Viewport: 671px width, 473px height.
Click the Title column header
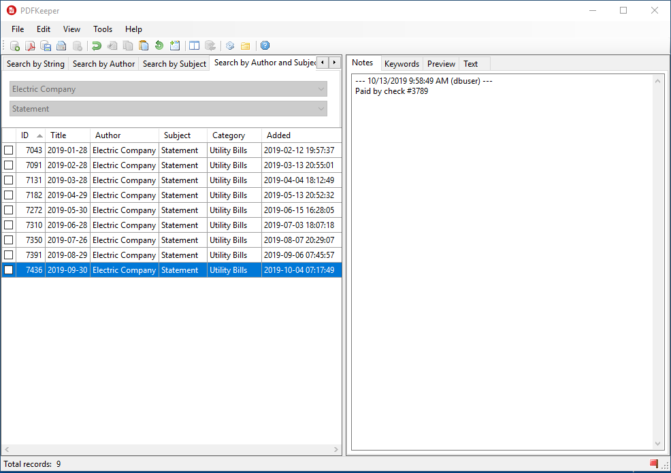67,135
